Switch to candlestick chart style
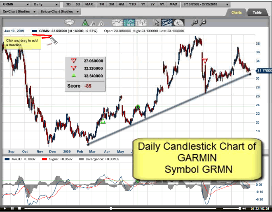This screenshot has width=272, height=212. click(129, 22)
